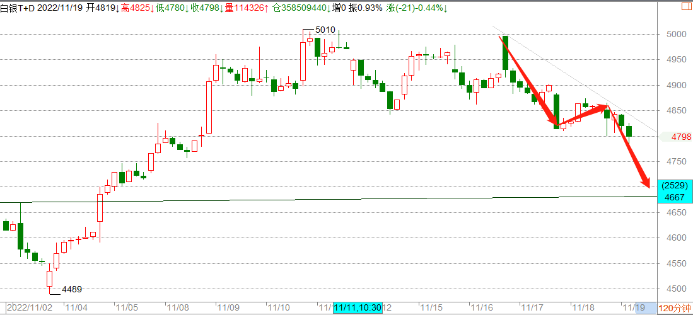
Task: Click the 11/18 date axis label
Action: pos(583,307)
